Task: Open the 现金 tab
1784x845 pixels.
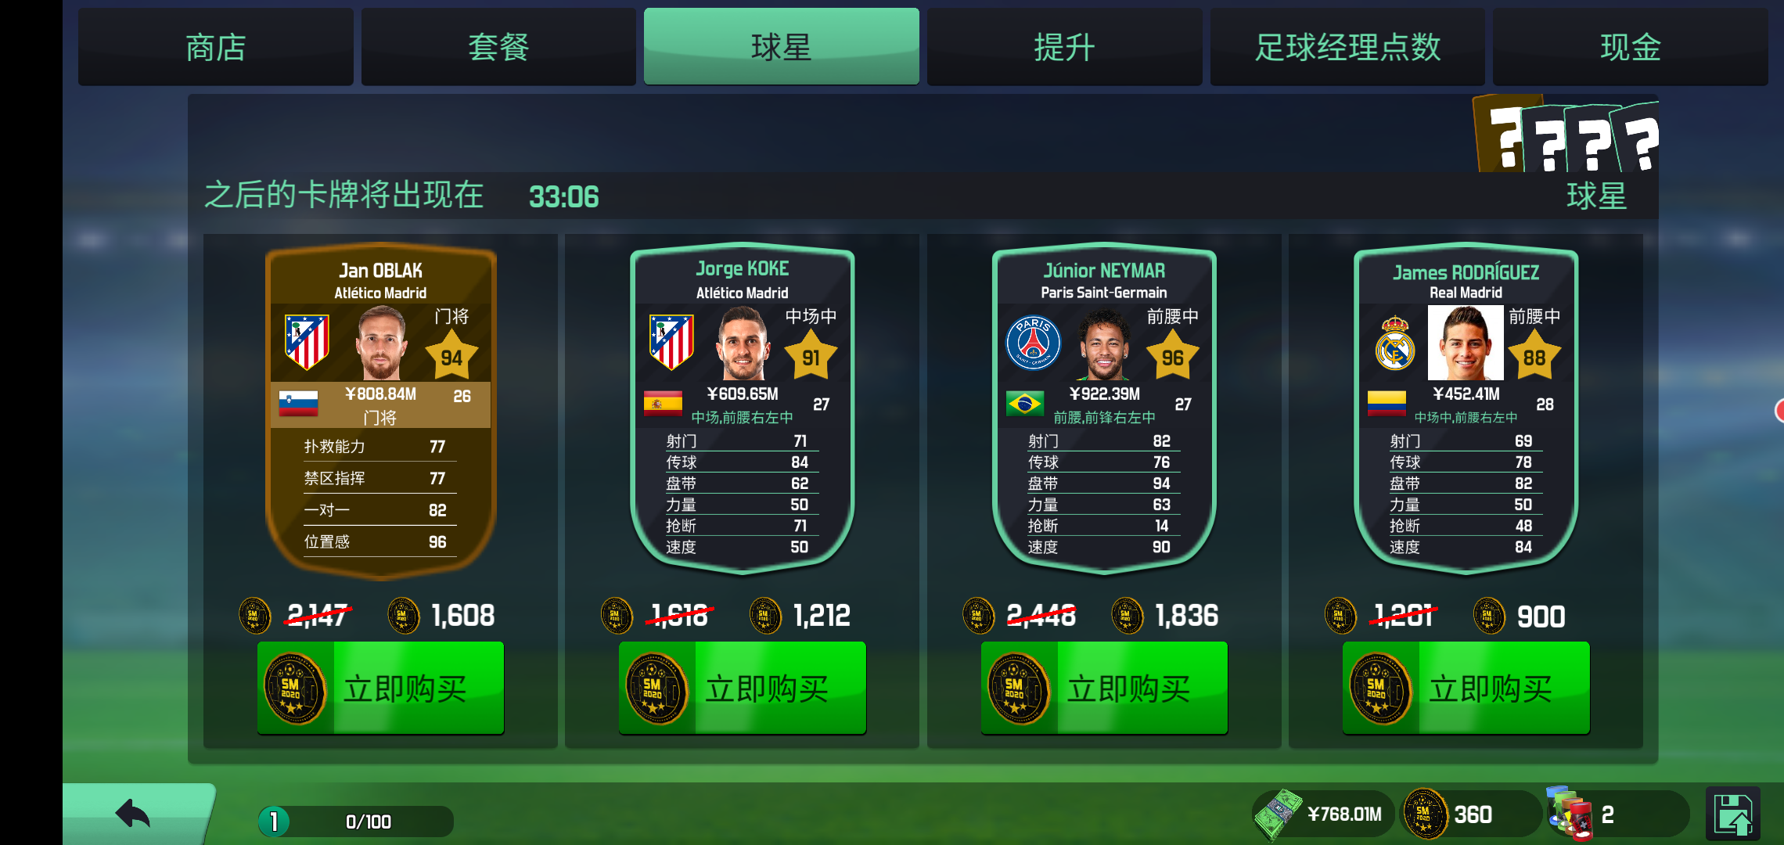Action: [1630, 47]
